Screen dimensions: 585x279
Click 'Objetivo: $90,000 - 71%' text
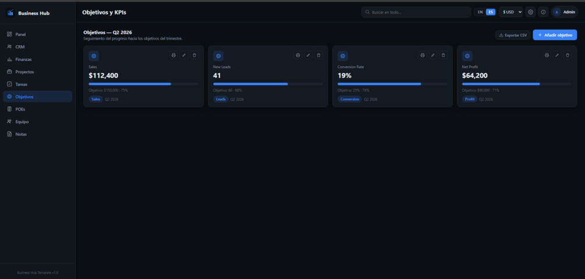(481, 91)
